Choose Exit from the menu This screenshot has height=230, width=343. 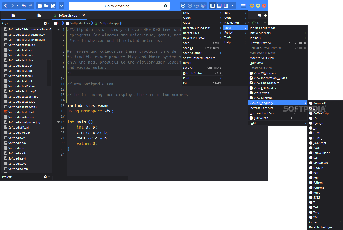tap(202, 83)
